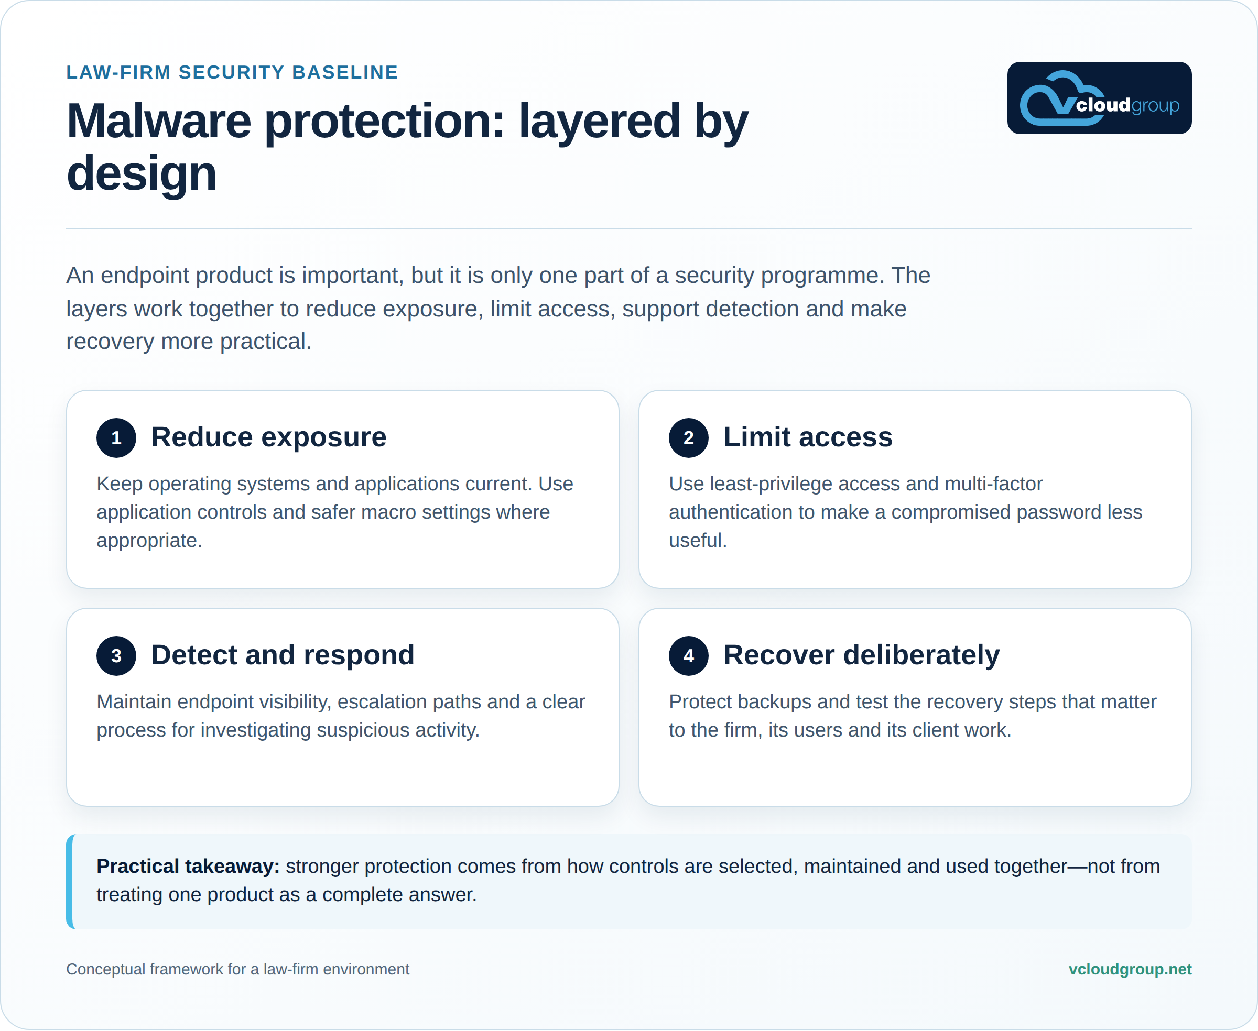Image resolution: width=1258 pixels, height=1031 pixels.
Task: Select the 'Limit access' heading
Action: click(808, 437)
